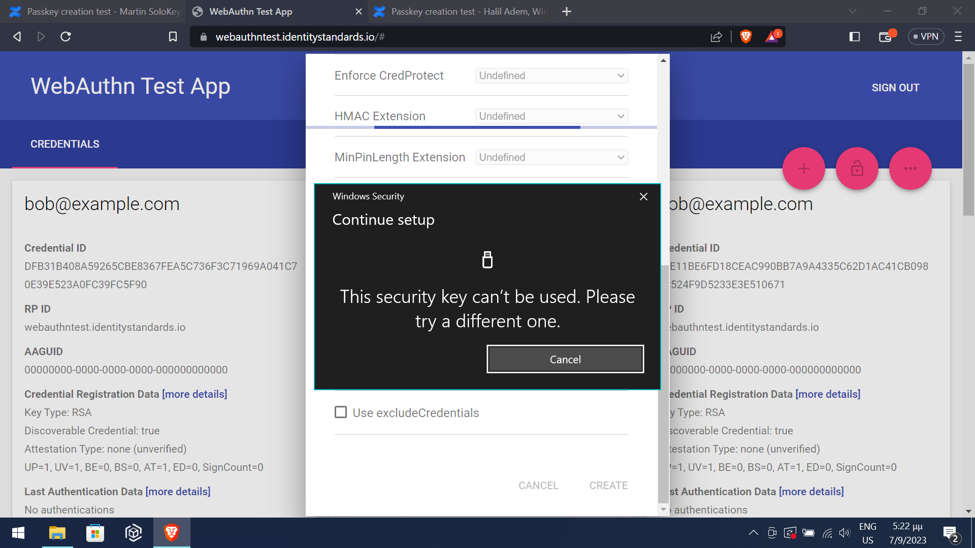
Task: Click the pink lock authenticate button
Action: (x=857, y=168)
